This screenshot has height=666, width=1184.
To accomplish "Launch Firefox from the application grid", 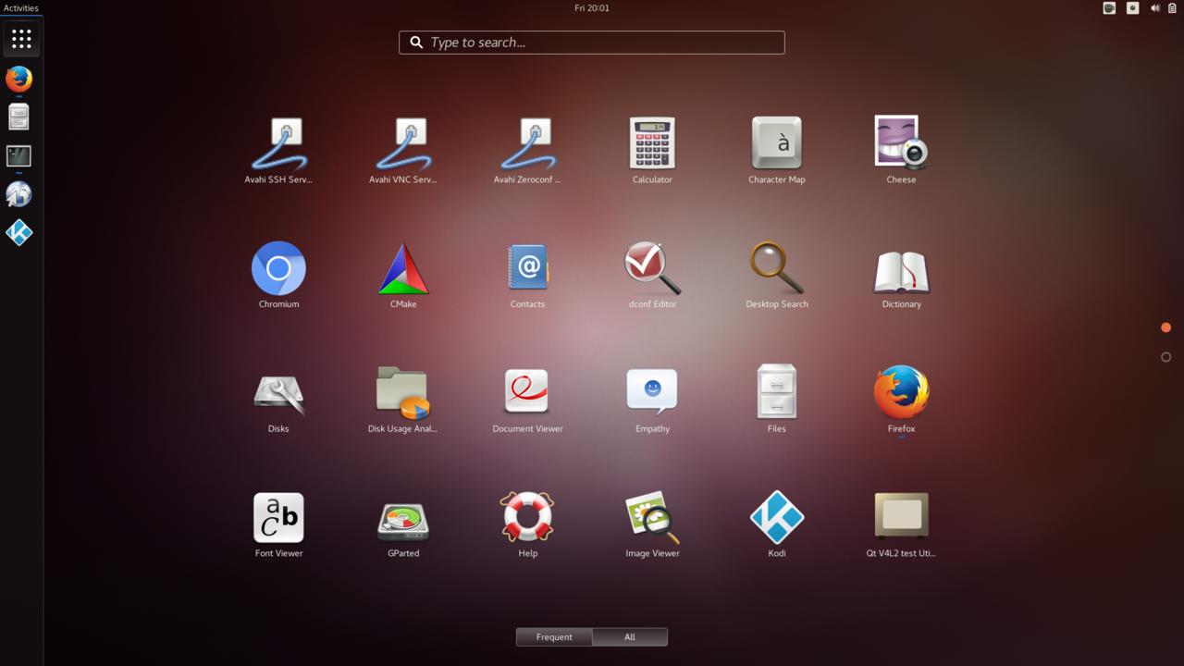I will coord(901,400).
